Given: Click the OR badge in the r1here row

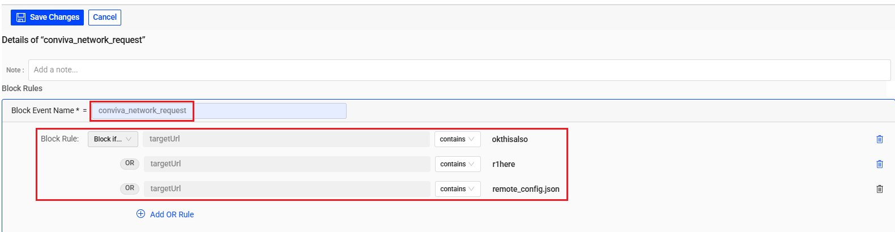Looking at the screenshot, I should tap(130, 164).
